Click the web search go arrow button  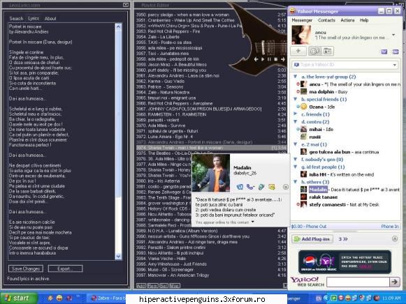click(395, 282)
